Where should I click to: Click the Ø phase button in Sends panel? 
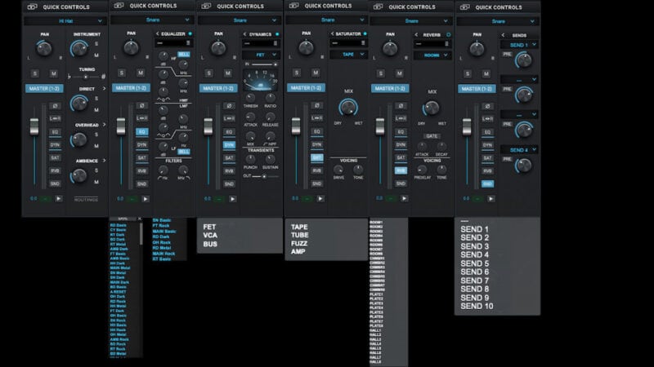(487, 106)
